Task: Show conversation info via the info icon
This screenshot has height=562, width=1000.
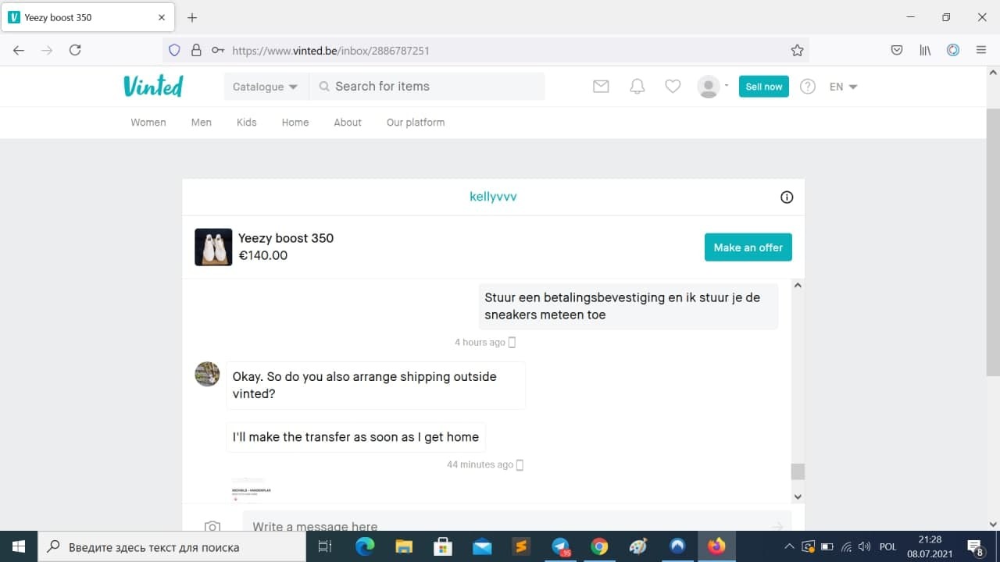Action: (787, 197)
